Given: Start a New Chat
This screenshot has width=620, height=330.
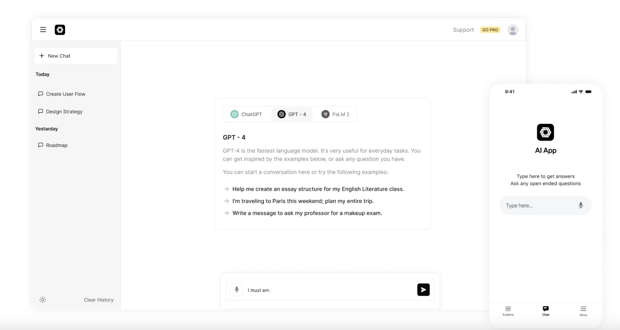Looking at the screenshot, I should click(x=76, y=55).
